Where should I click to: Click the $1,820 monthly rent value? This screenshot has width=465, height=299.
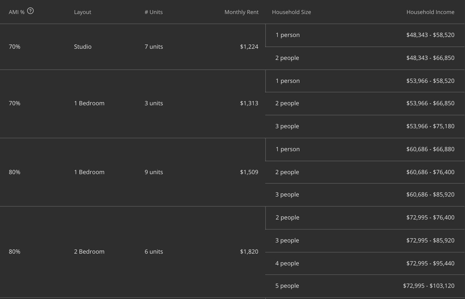click(x=249, y=252)
